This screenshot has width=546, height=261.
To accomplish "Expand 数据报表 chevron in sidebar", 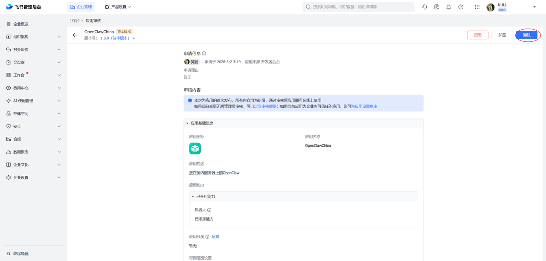I will 59,152.
